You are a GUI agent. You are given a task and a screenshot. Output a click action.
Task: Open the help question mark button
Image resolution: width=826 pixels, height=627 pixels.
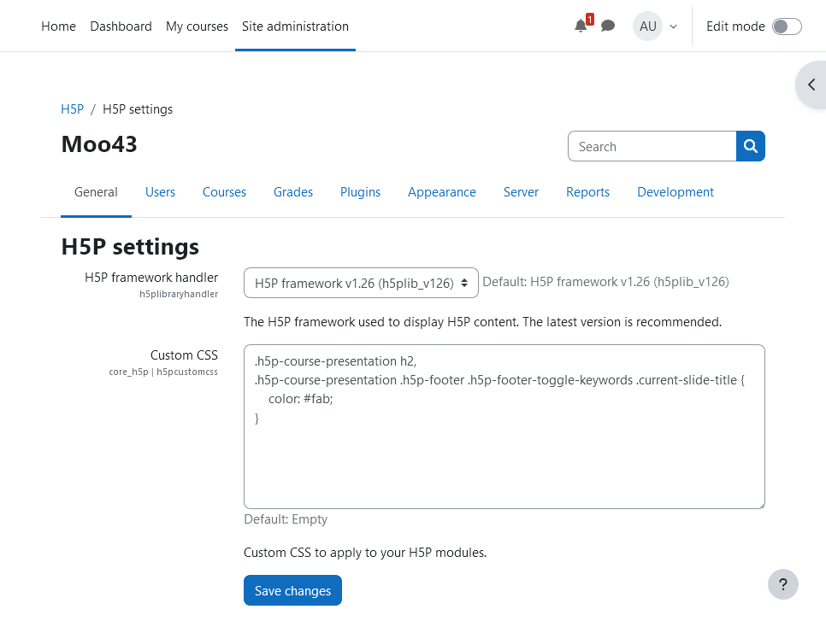tap(782, 584)
